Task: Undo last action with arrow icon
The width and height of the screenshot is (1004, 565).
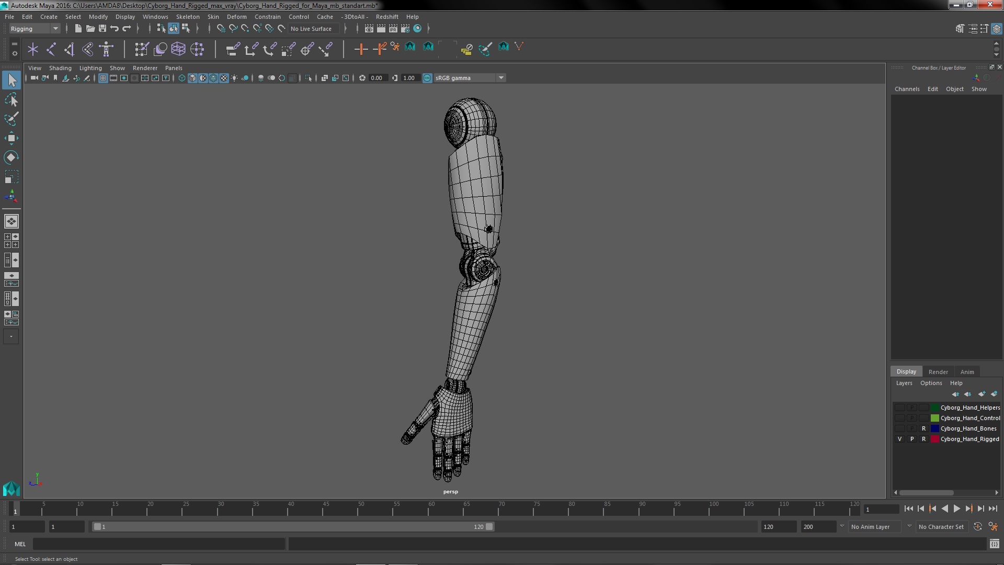Action: [115, 29]
